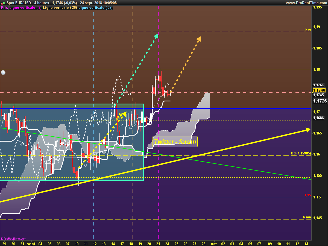Click the Spot EUR/USD instrument title

pos(19,3)
